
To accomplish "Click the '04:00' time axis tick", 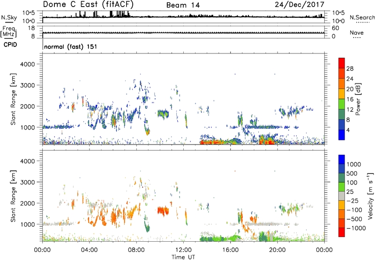I will click(90, 250).
